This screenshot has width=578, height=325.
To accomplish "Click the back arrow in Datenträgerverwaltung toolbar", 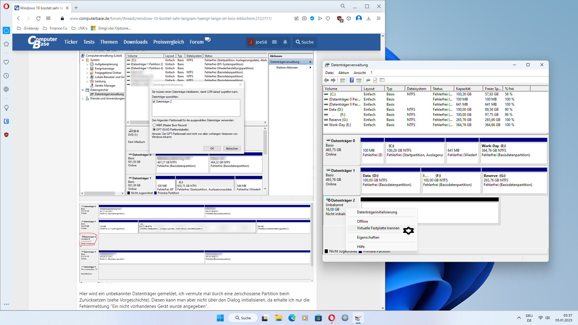I will tap(326, 80).
